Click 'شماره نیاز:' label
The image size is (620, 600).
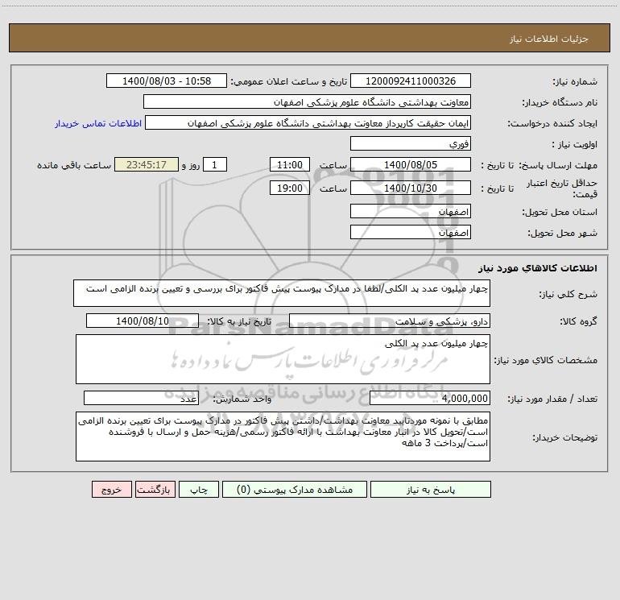coord(575,81)
